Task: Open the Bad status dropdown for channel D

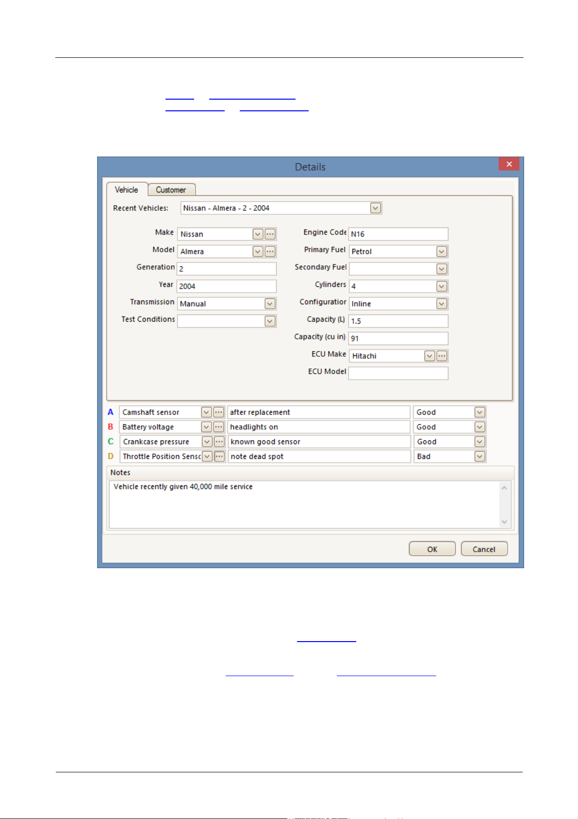Action: 479,456
